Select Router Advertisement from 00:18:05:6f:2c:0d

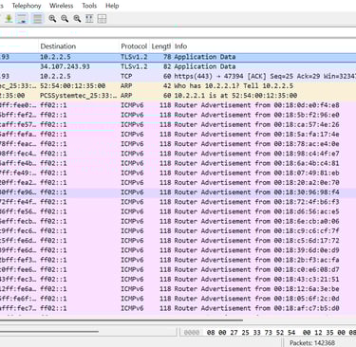point(178,299)
